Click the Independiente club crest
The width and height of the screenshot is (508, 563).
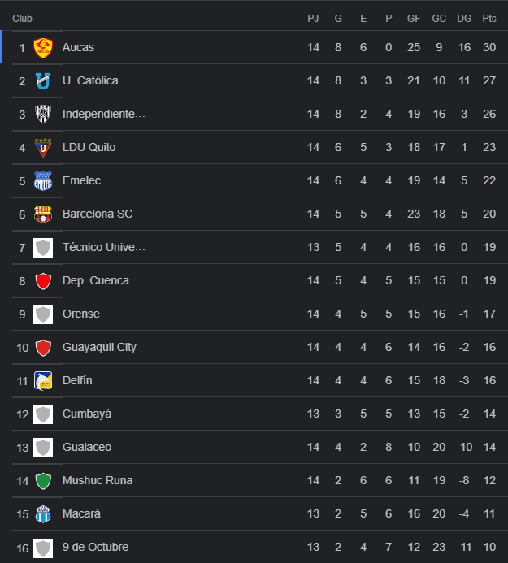click(x=43, y=115)
